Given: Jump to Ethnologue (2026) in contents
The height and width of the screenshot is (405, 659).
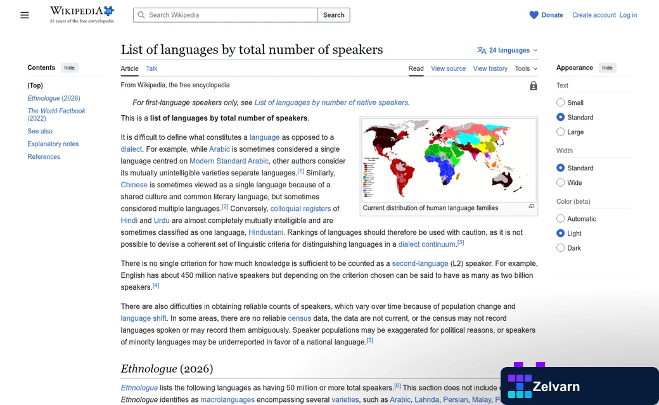Looking at the screenshot, I should coord(54,98).
